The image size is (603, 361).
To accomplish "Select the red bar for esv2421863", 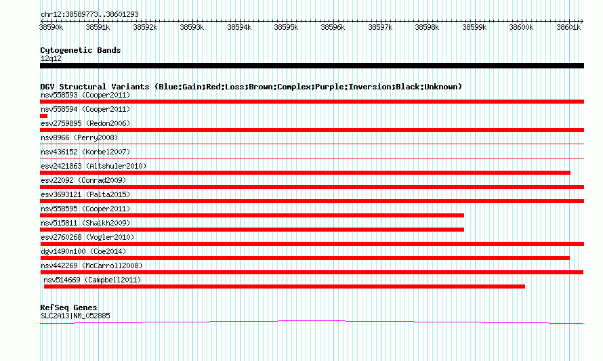I will pos(305,173).
